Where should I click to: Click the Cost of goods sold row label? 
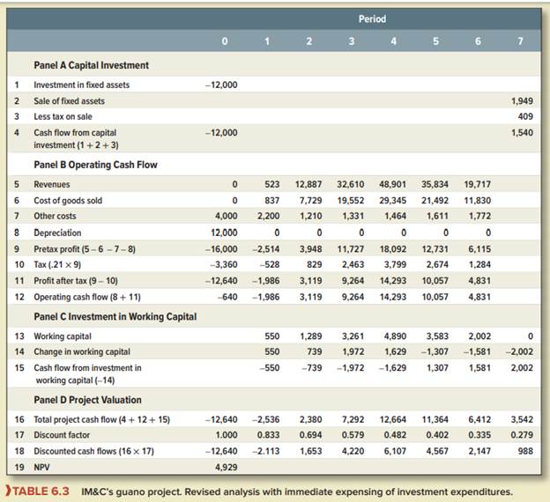(68, 201)
